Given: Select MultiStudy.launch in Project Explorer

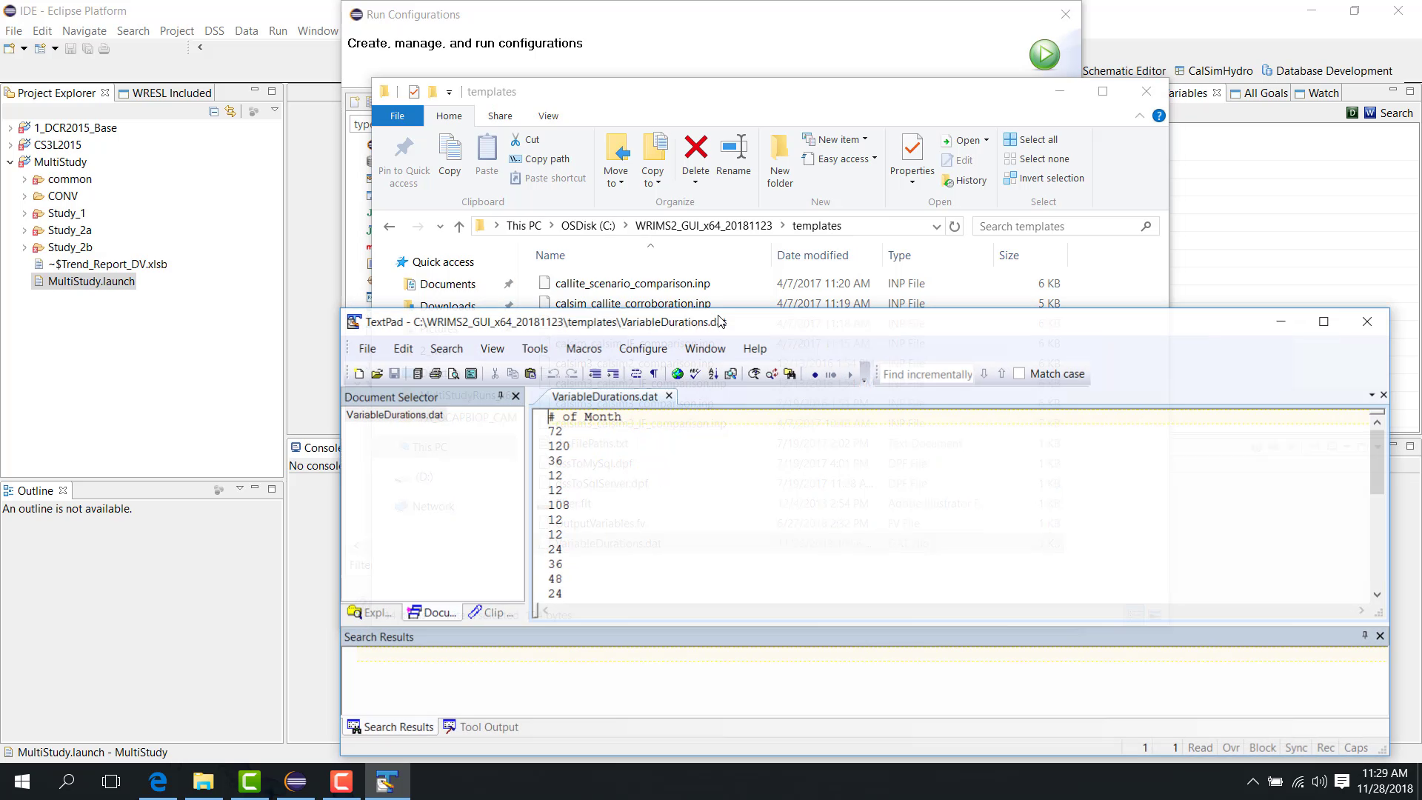Looking at the screenshot, I should click(x=84, y=281).
